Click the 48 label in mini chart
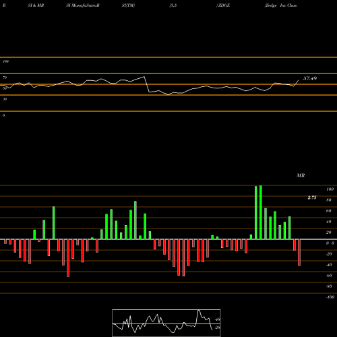 click(x=218, y=319)
